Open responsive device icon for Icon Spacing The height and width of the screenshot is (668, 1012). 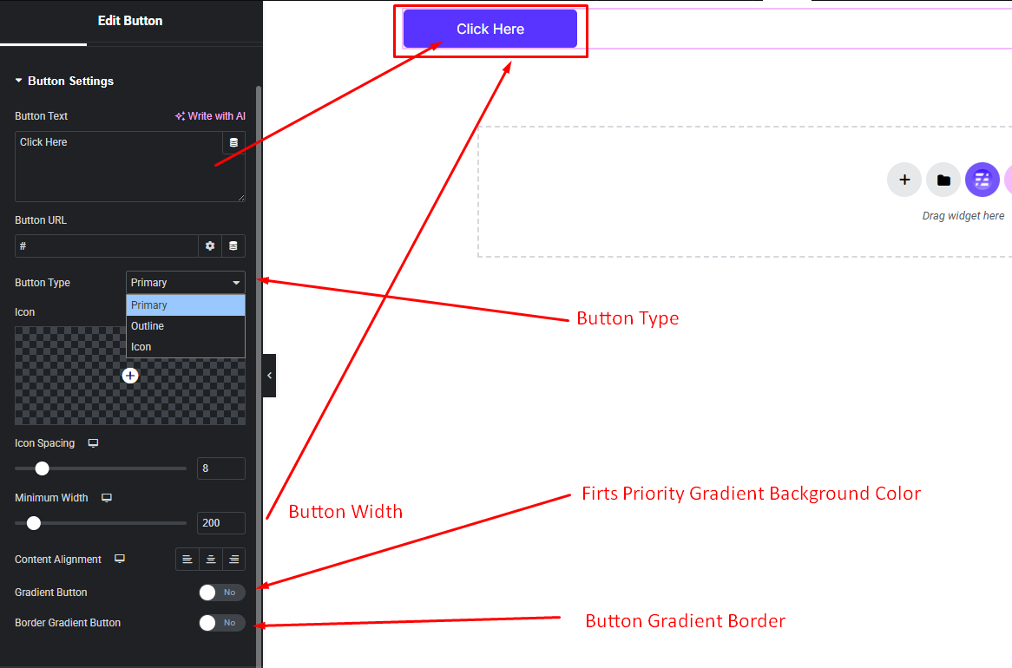(93, 443)
